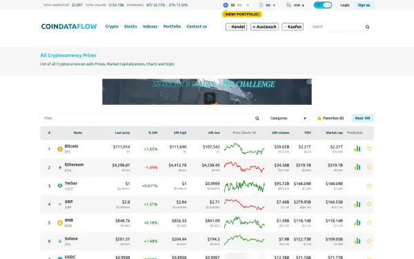Open the Bitcoin name link
The width and height of the screenshot is (414, 259).
71,146
